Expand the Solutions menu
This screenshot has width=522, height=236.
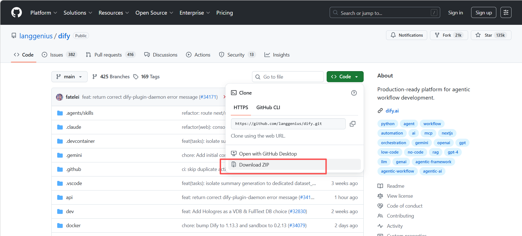tap(78, 13)
